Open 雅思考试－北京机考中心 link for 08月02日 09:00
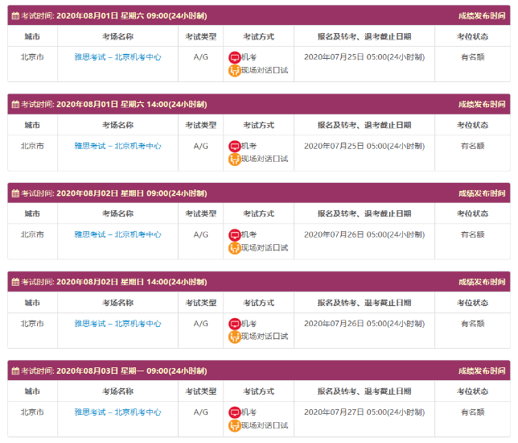 click(x=117, y=234)
